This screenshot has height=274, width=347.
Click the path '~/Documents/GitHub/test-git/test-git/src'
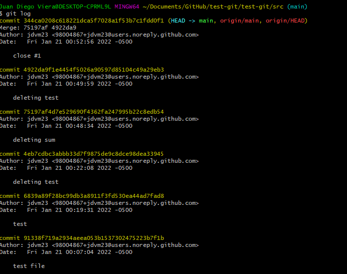(x=213, y=7)
